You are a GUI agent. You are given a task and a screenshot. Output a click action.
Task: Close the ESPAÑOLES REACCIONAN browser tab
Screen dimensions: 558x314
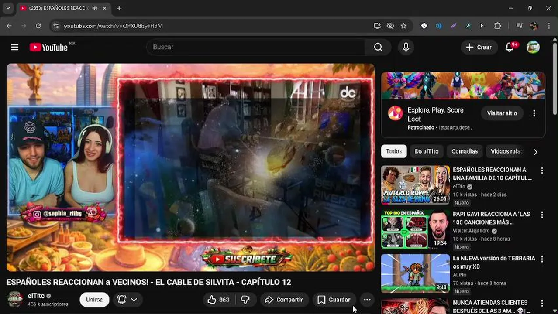click(x=105, y=8)
